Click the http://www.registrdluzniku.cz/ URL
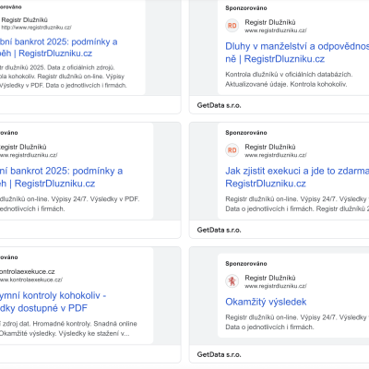369x369 pixels. tap(36, 28)
